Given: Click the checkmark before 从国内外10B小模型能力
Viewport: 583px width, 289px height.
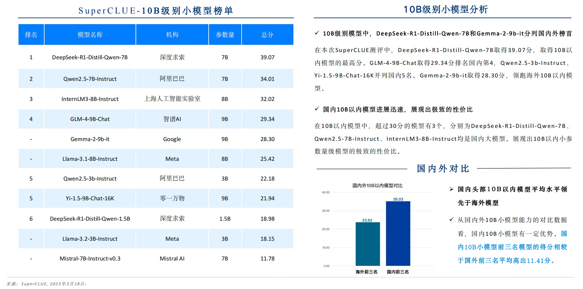Looking at the screenshot, I should pos(452,219).
